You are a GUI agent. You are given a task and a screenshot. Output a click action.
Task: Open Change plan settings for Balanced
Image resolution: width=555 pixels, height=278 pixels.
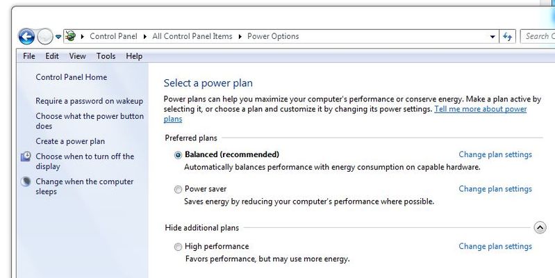(x=495, y=154)
